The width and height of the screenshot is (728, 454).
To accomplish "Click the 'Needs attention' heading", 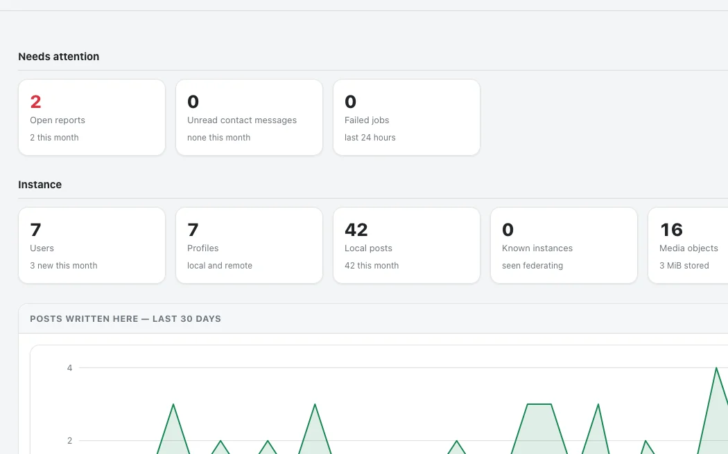I will point(58,57).
